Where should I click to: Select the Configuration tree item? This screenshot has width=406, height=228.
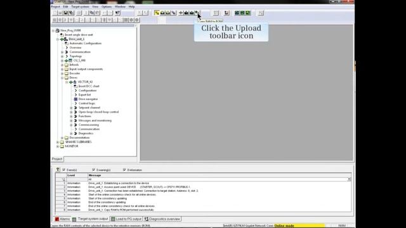(88, 91)
